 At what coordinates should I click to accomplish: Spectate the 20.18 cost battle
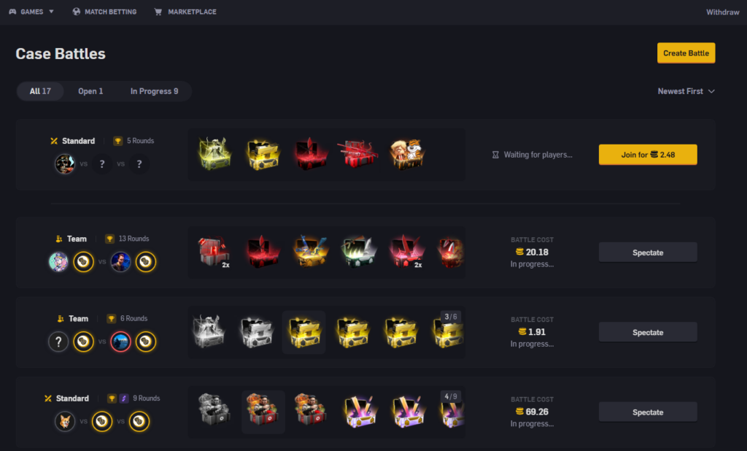click(x=648, y=253)
